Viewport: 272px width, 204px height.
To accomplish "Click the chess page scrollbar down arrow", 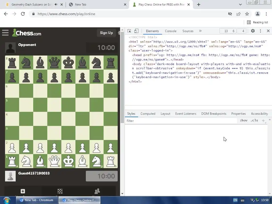I will click(x=122, y=194).
